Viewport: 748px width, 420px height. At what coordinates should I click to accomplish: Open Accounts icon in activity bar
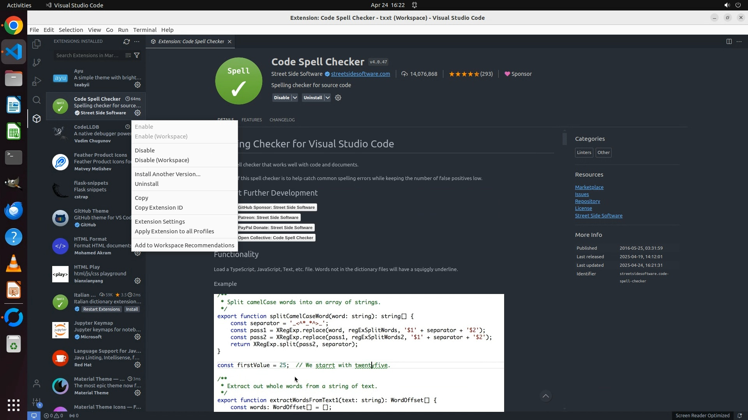point(37,384)
